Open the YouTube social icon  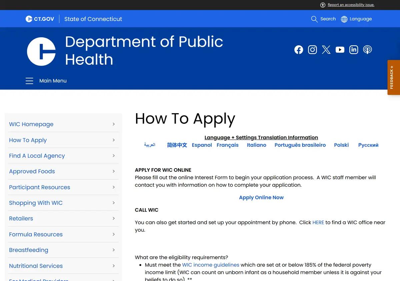click(340, 50)
